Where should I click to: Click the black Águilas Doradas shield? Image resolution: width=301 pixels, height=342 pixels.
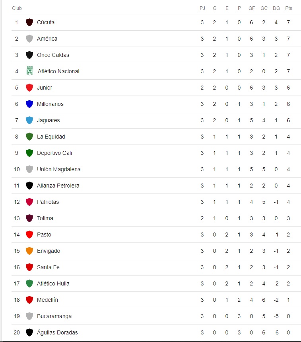pos(29,332)
